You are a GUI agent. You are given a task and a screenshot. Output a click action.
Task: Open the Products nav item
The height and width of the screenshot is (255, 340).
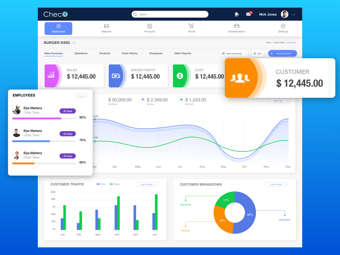[150, 28]
